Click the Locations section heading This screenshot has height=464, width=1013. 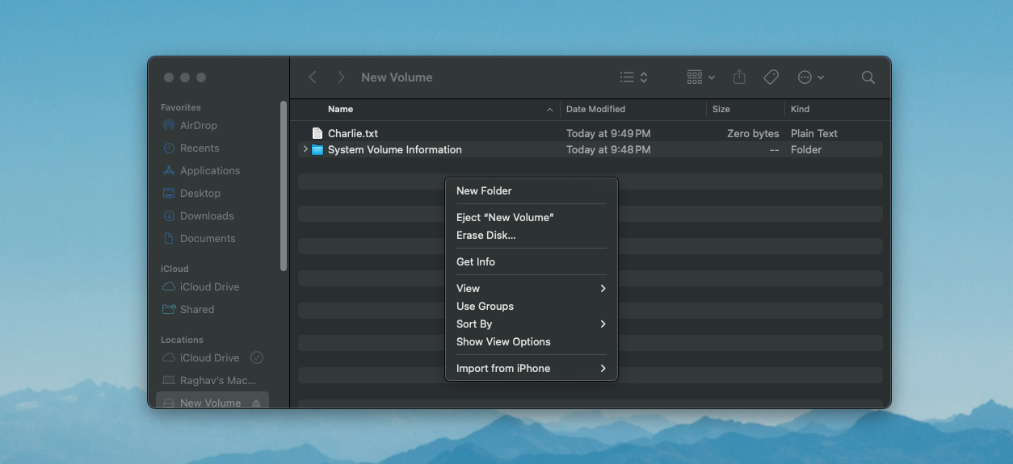click(x=182, y=340)
